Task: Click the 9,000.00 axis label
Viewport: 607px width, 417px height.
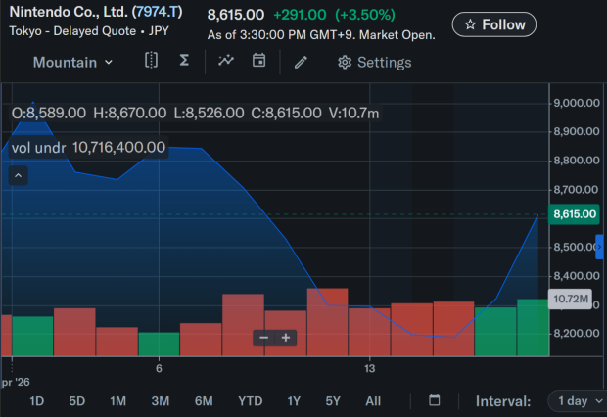Action: coord(577,103)
